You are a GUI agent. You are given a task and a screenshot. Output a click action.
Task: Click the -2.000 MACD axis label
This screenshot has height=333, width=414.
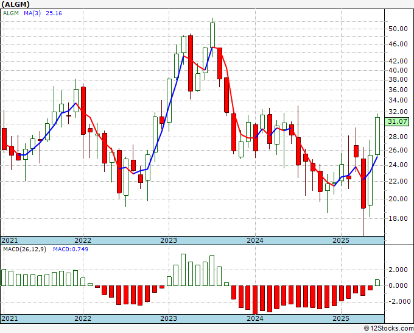point(399,301)
